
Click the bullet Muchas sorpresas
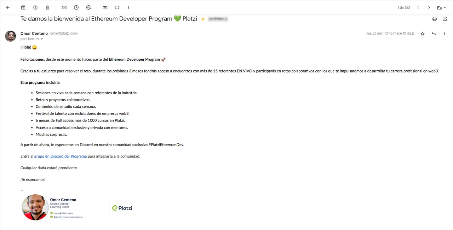point(51,135)
